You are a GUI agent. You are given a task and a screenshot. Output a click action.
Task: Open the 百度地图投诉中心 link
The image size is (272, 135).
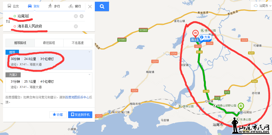(77, 97)
